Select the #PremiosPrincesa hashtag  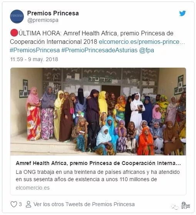click(x=35, y=50)
